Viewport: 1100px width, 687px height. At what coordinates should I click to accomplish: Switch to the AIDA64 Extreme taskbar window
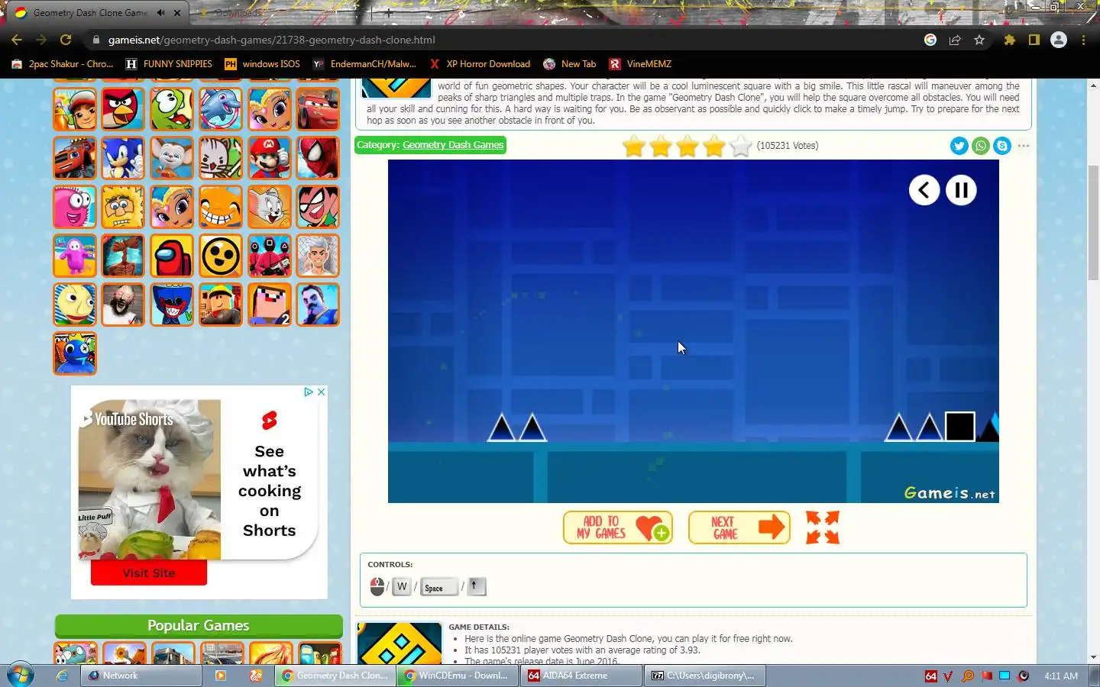point(581,676)
